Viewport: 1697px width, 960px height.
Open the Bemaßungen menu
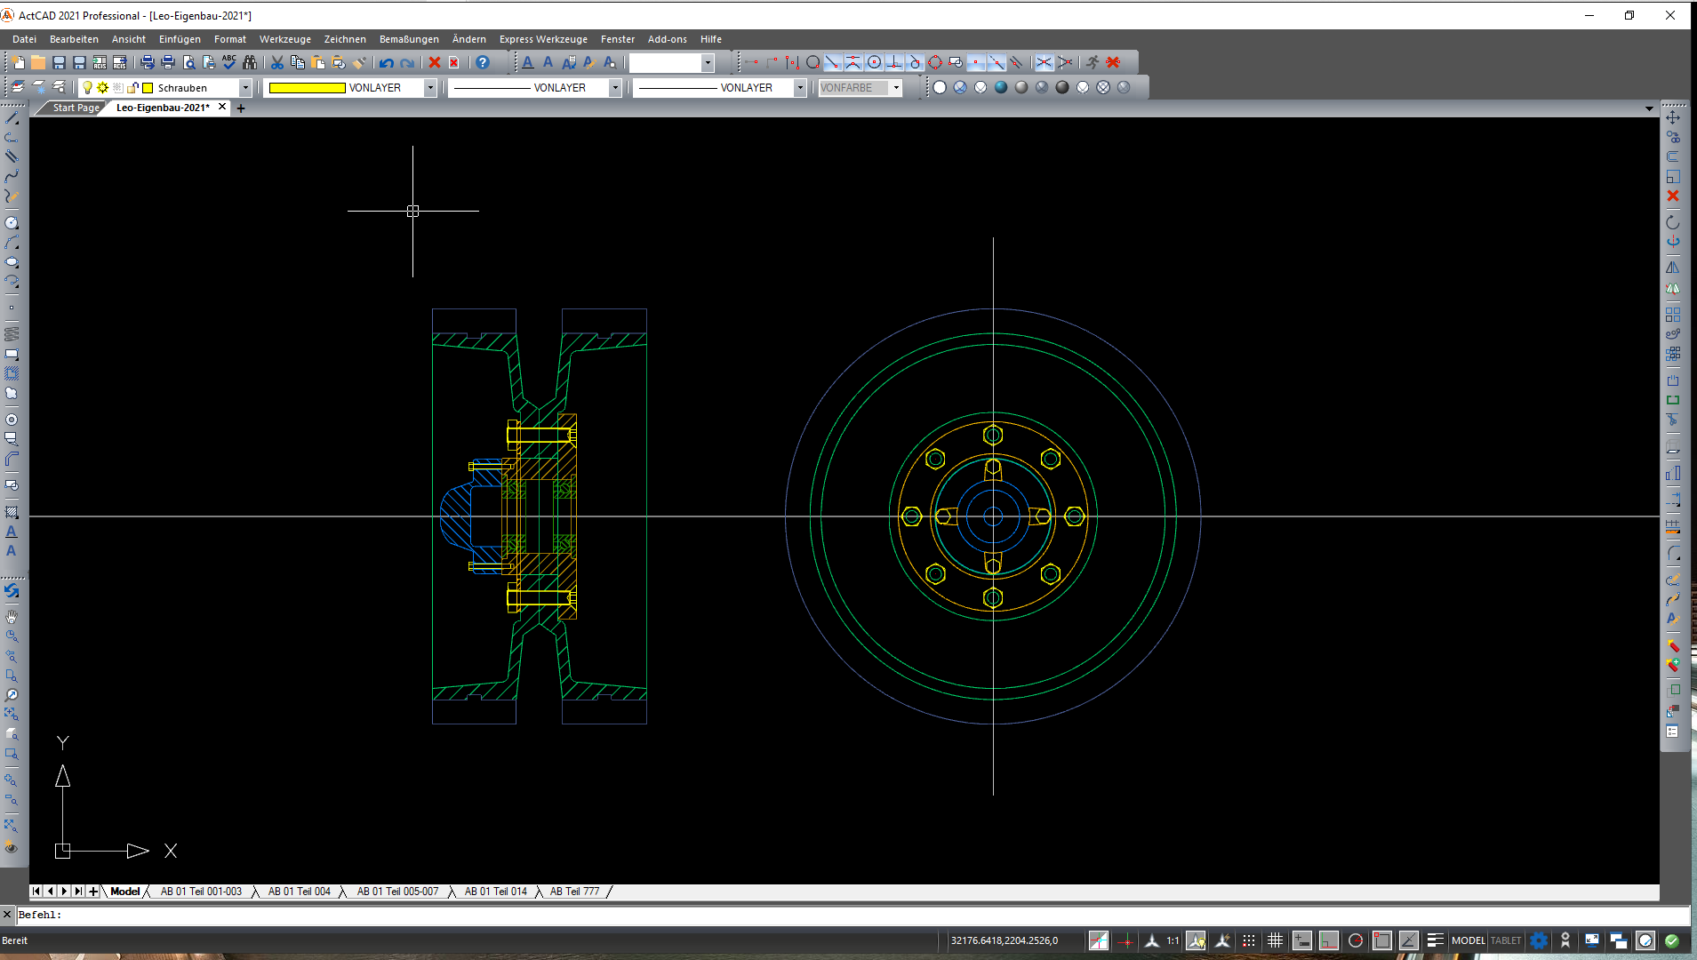(x=409, y=39)
